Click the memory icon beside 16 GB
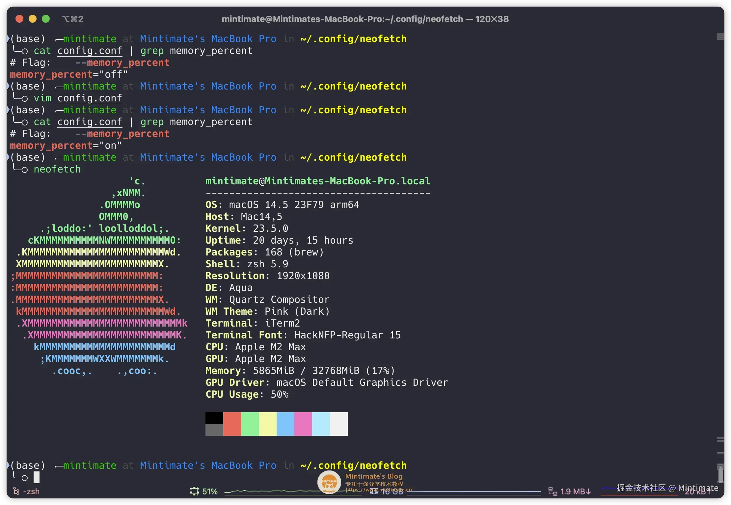The image size is (731, 505). (374, 492)
